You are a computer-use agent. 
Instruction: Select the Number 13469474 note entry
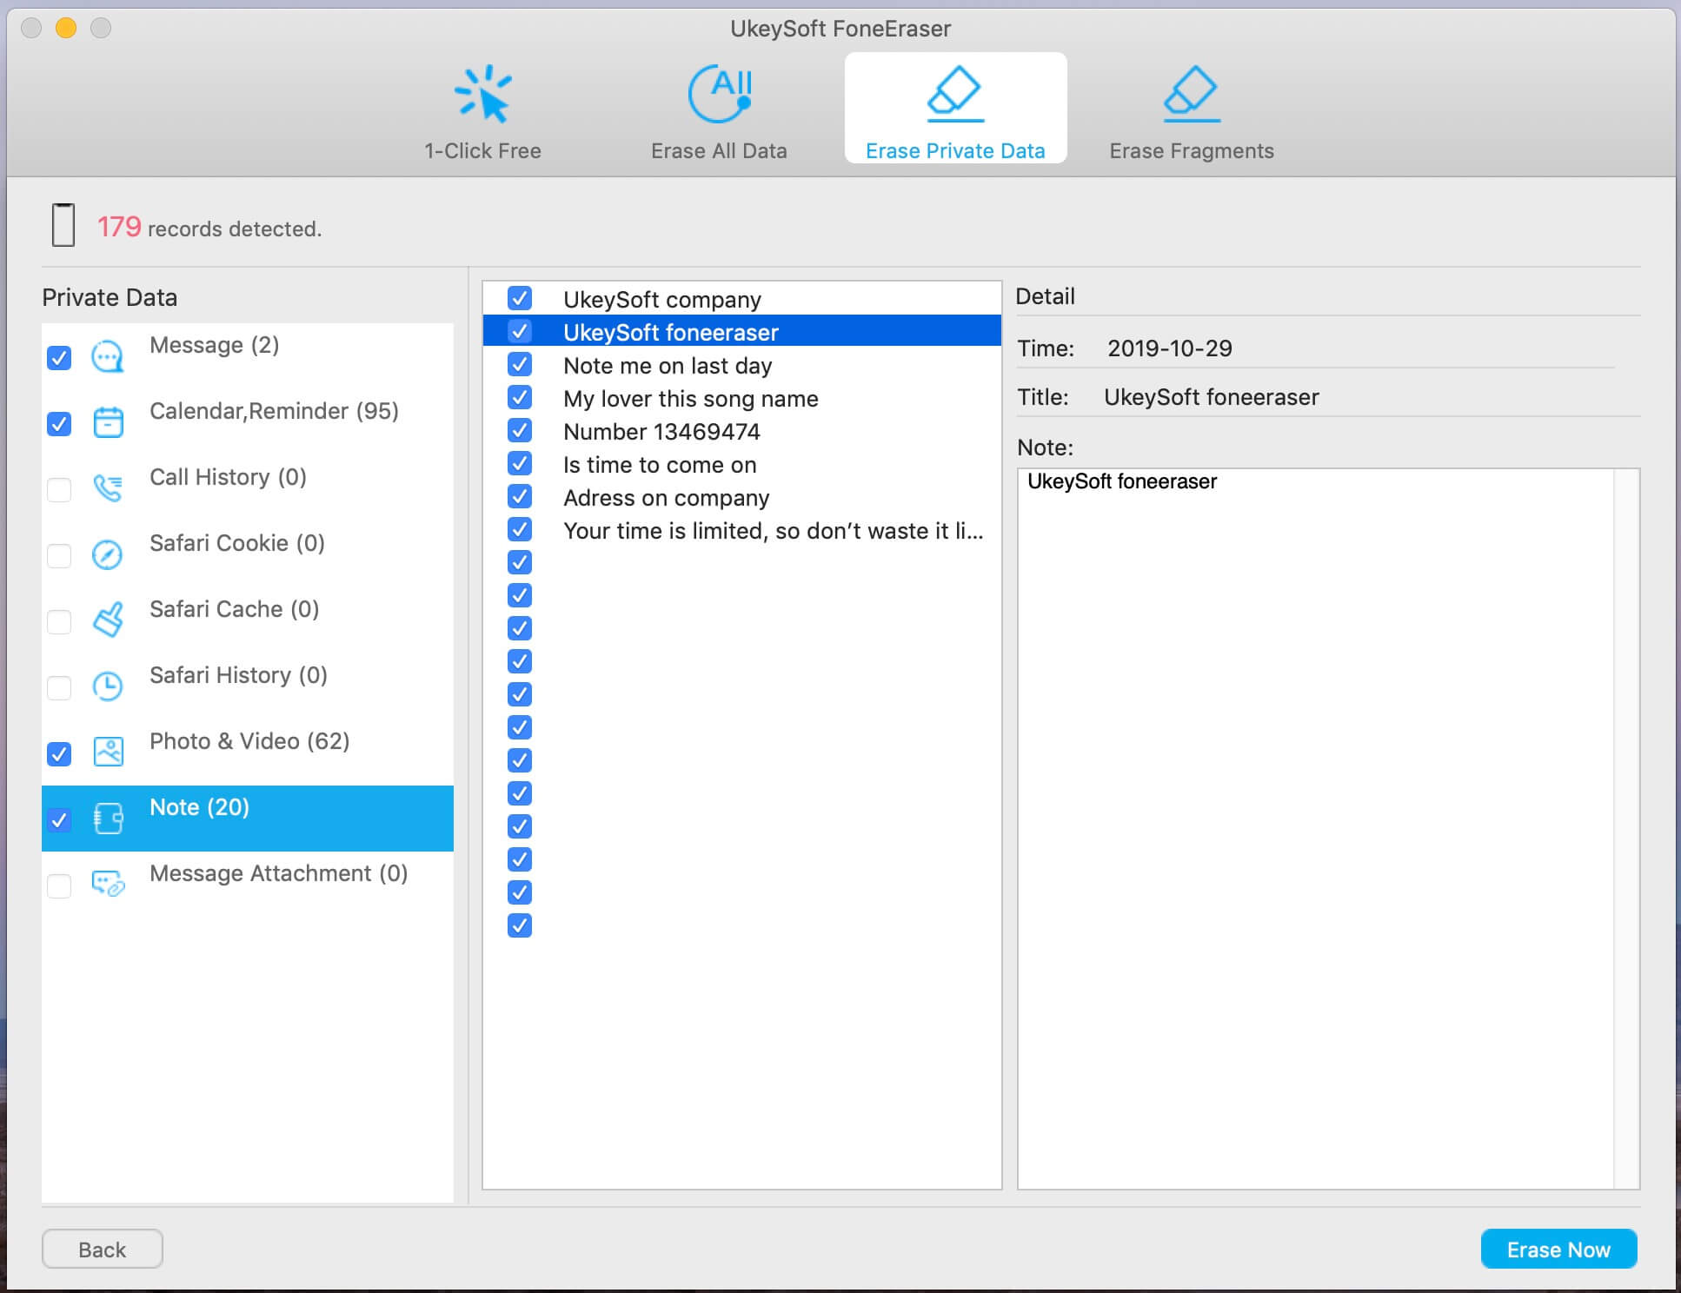pyautogui.click(x=661, y=432)
